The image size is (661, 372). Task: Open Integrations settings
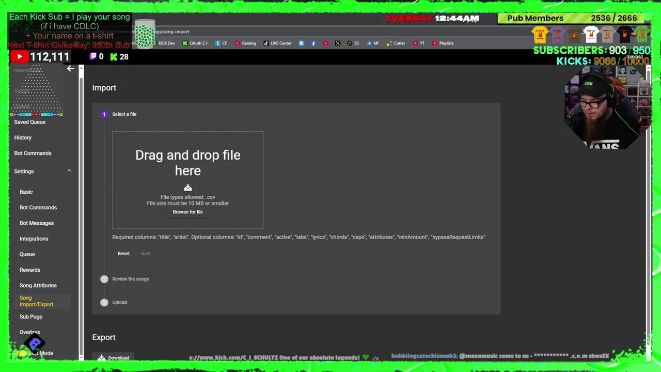point(34,239)
